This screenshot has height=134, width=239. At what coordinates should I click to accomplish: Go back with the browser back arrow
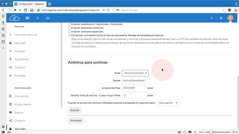[x=3, y=10]
